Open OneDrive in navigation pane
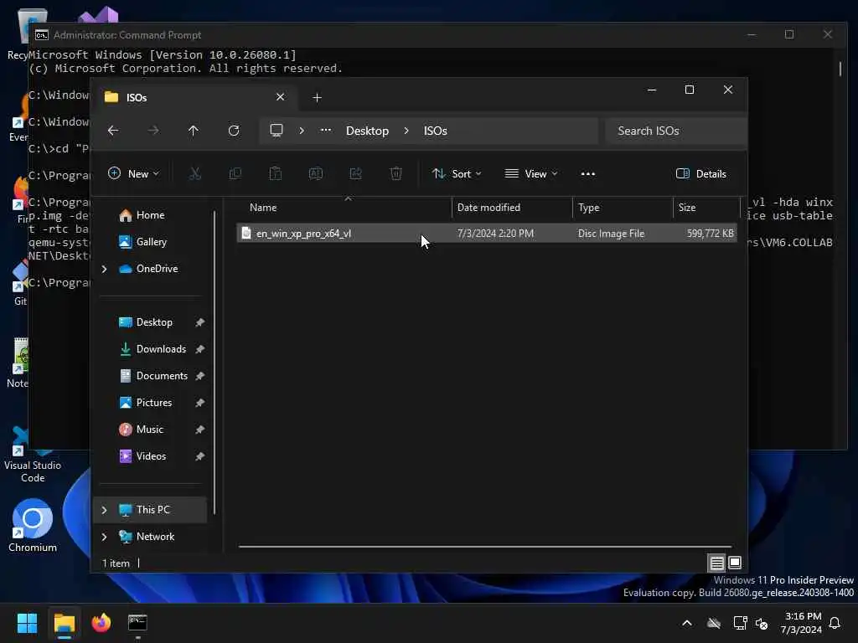Image resolution: width=858 pixels, height=643 pixels. coord(148,269)
